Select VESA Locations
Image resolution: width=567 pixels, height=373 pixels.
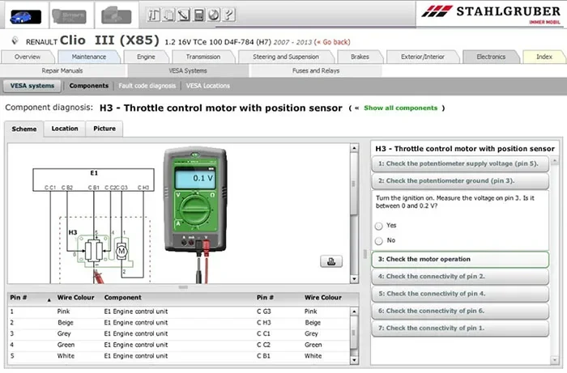tap(207, 86)
